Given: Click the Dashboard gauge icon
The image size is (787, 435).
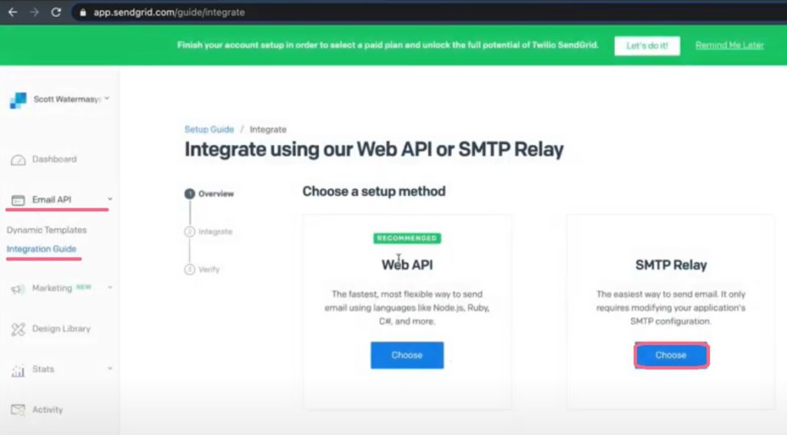Looking at the screenshot, I should pyautogui.click(x=18, y=160).
